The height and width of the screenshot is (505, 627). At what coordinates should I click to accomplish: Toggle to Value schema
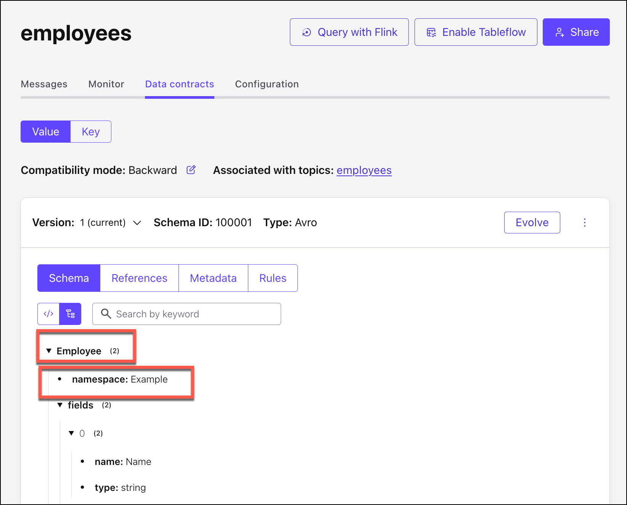pyautogui.click(x=46, y=132)
